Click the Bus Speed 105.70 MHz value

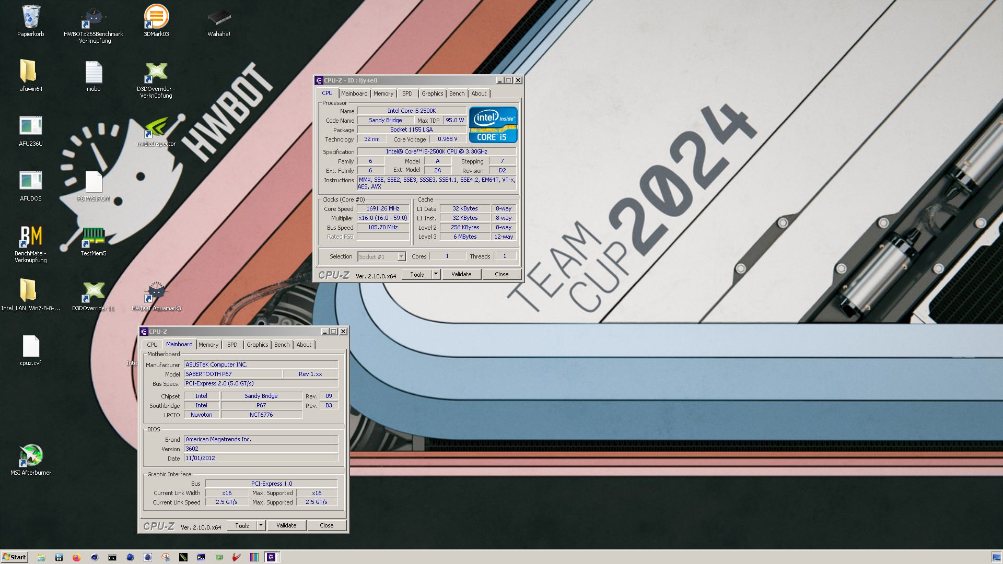[383, 227]
